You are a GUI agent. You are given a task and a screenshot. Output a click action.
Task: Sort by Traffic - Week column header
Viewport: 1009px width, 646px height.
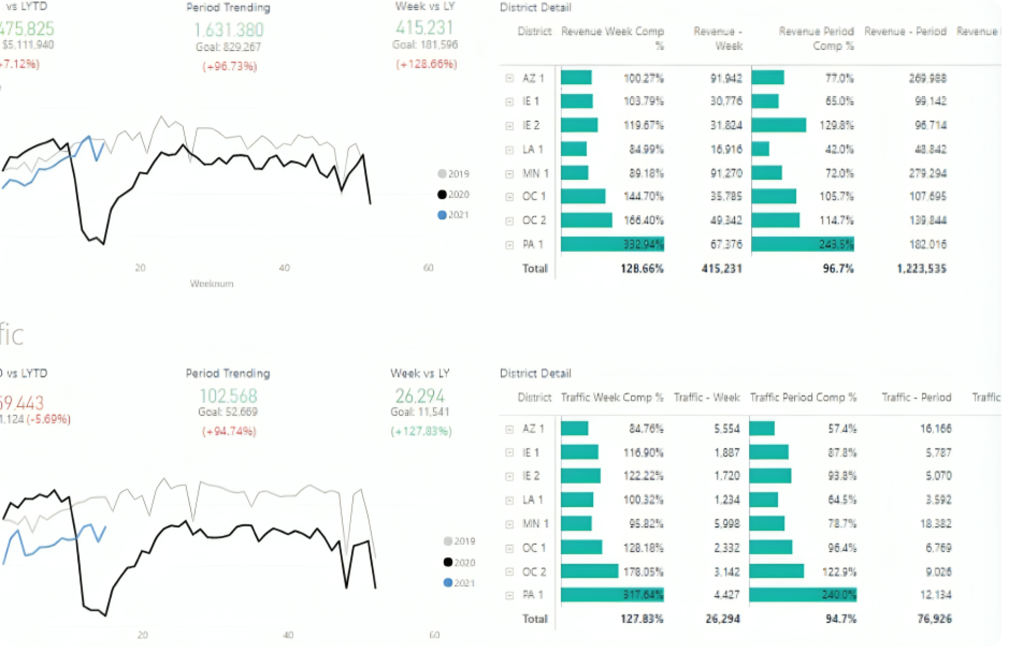[x=706, y=397]
